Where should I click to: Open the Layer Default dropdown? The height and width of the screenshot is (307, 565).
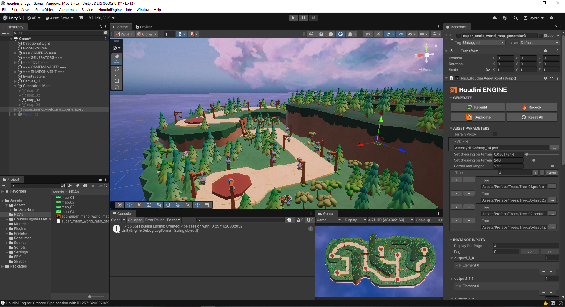pyautogui.click(x=539, y=43)
